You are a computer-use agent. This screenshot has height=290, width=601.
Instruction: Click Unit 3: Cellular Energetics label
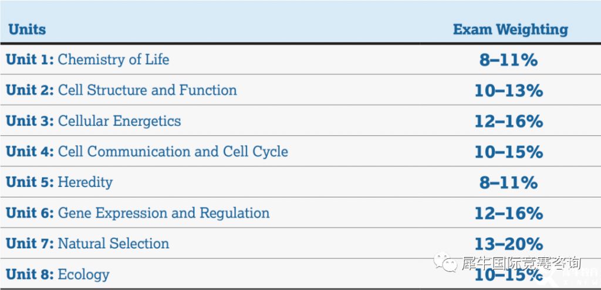pos(93,121)
